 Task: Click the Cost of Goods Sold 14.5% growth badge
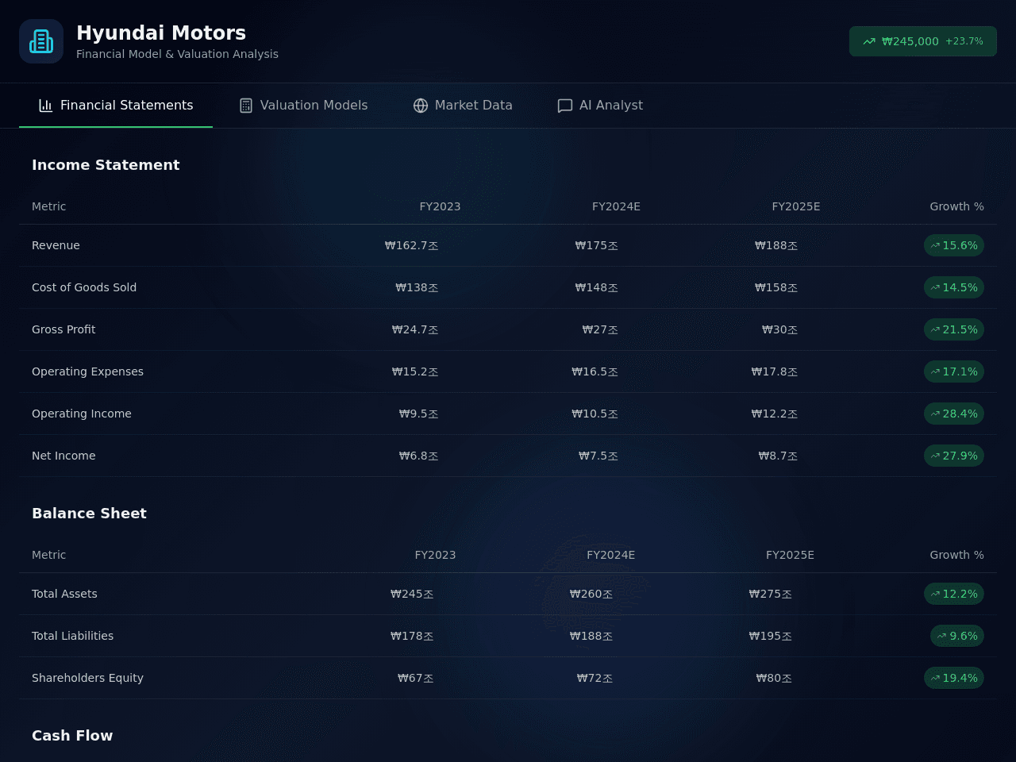954,287
